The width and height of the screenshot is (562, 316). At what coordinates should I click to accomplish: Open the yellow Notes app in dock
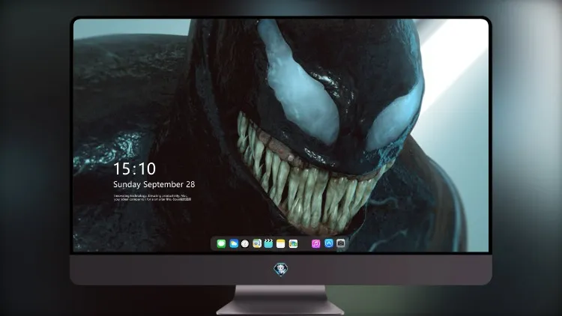pos(281,243)
